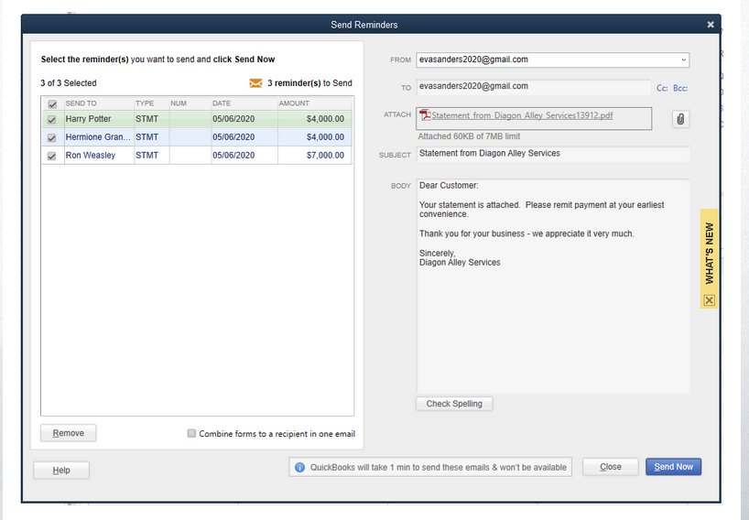
Task: Click the blue info icon near the QuickBooks notice
Action: [x=299, y=467]
